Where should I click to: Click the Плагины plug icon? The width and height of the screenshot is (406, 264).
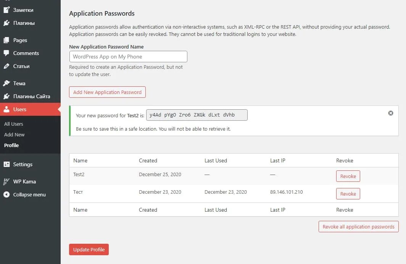[6, 23]
